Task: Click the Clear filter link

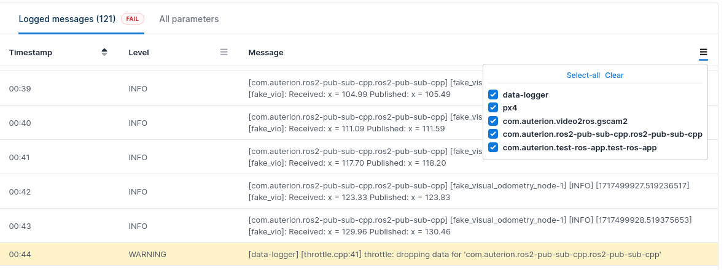Action: tap(614, 75)
